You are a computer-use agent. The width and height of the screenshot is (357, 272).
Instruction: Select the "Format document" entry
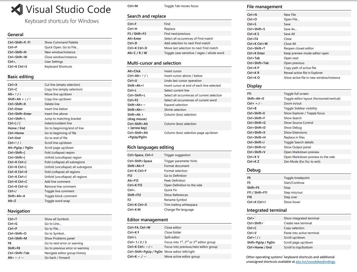point(177,166)
